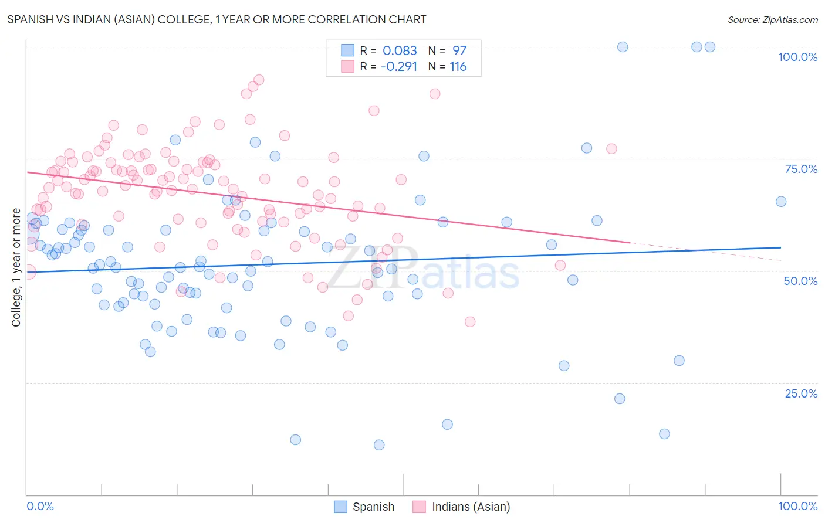Click the N value 97 in legend
This screenshot has width=825, height=523.
coord(459,50)
